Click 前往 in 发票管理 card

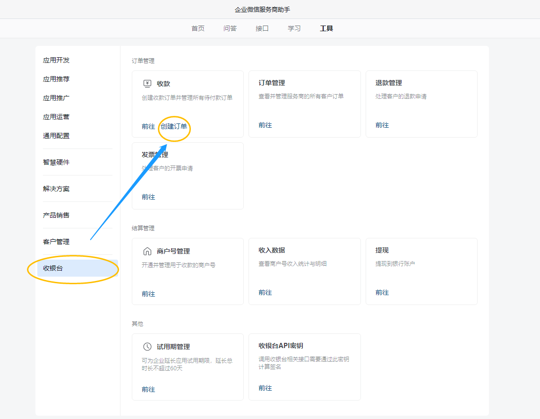coord(148,197)
